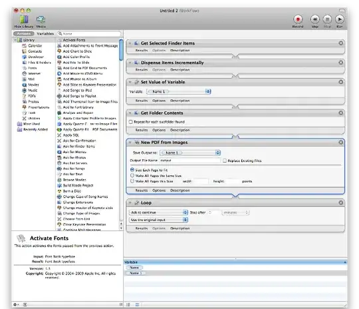
Task: Select Internet category icon in Library
Action: (x=25, y=73)
